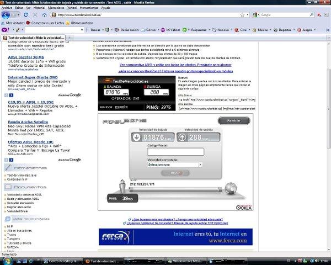Click the Firefox Back arrow button
This screenshot has width=331, height=265.
(x=6, y=15)
